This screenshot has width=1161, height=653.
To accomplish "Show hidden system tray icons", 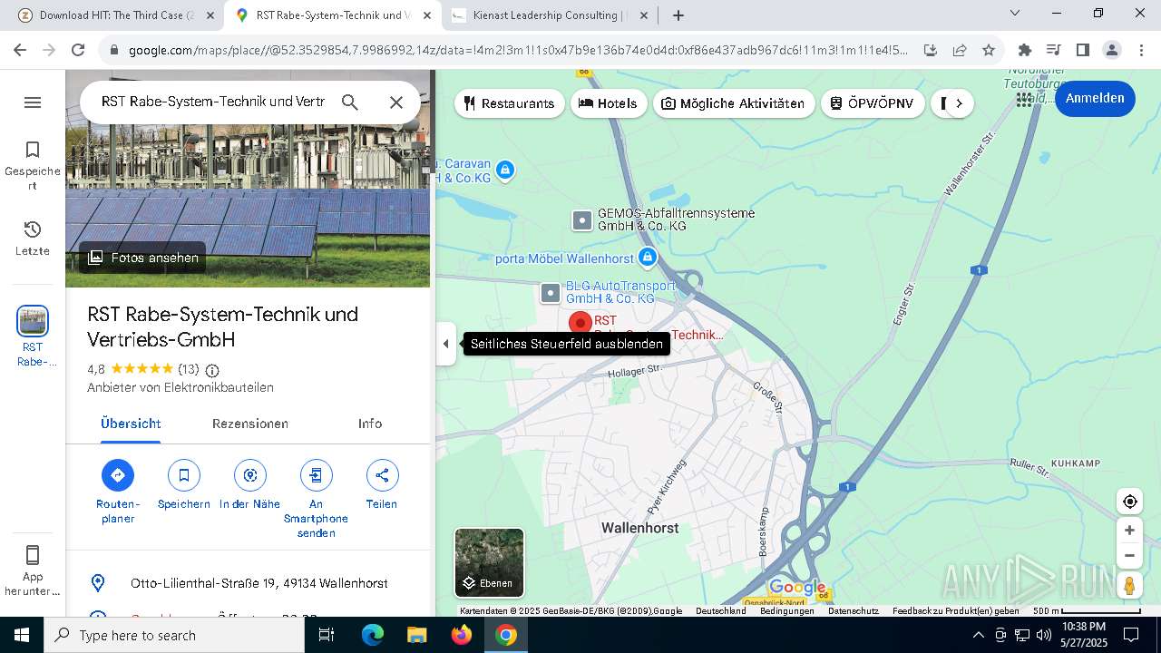I will click(x=978, y=635).
